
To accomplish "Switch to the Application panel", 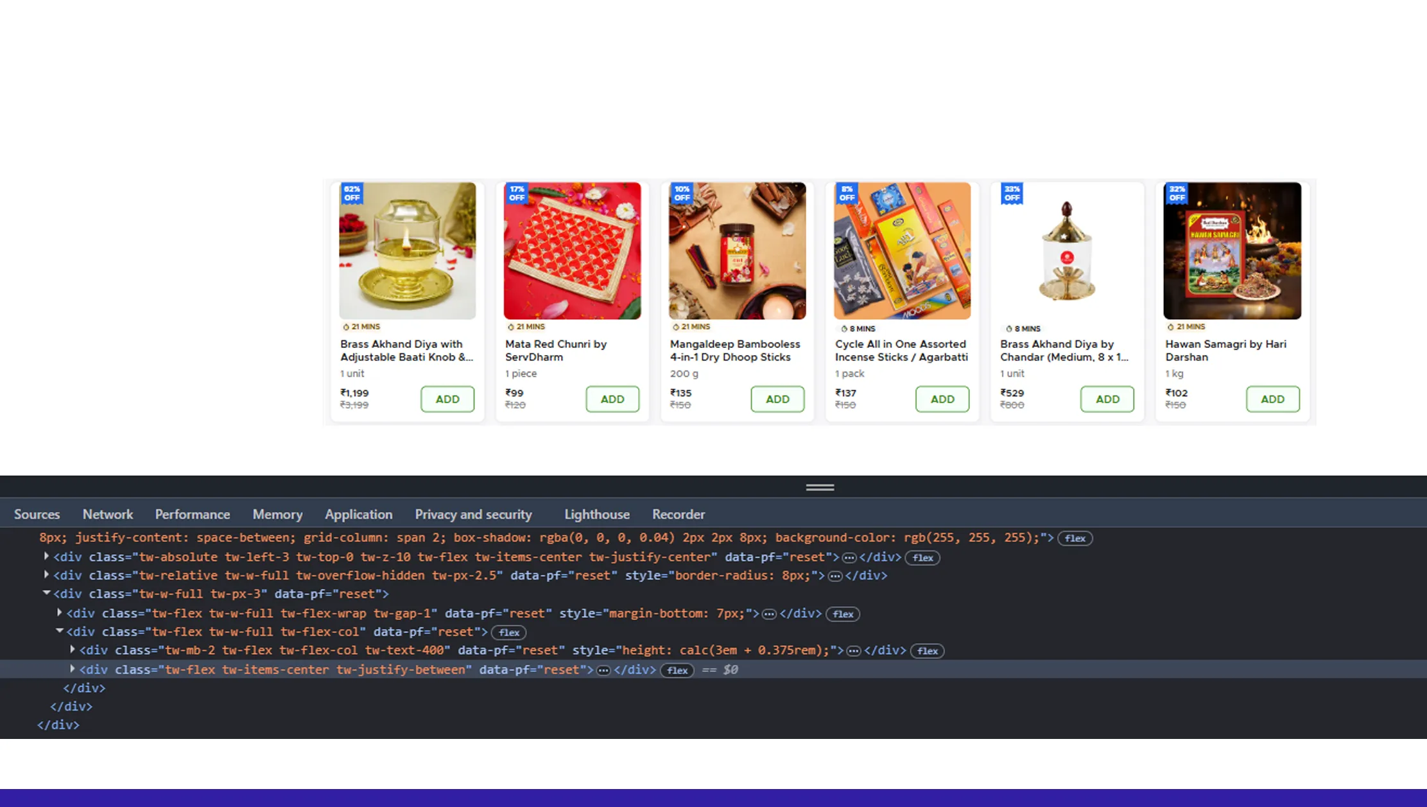I will 359,514.
